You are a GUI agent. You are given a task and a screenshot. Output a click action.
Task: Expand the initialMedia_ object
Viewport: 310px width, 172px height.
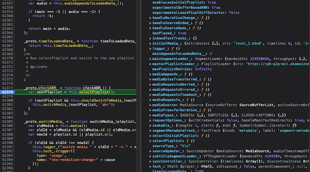point(150,43)
